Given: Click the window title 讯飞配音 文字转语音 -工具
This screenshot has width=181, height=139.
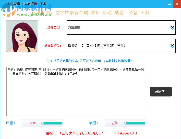Looking at the screenshot, I should 27,4.
